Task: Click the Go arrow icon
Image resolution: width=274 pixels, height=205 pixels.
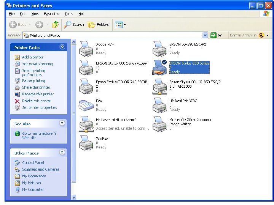Action: [213, 35]
